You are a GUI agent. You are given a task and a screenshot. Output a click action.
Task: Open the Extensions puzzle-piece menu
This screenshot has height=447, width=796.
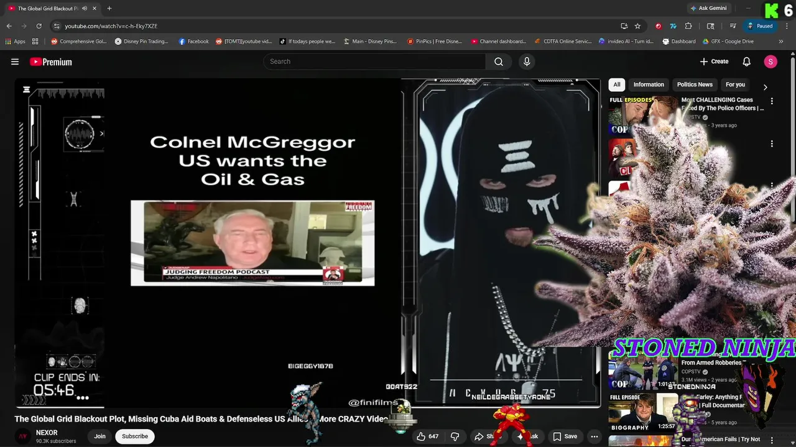pos(688,26)
